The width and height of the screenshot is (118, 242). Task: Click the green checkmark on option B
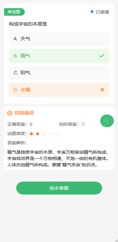102,56
